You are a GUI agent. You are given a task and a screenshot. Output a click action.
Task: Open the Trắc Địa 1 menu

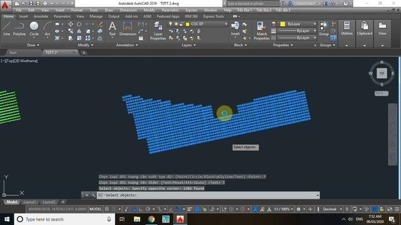click(x=244, y=10)
